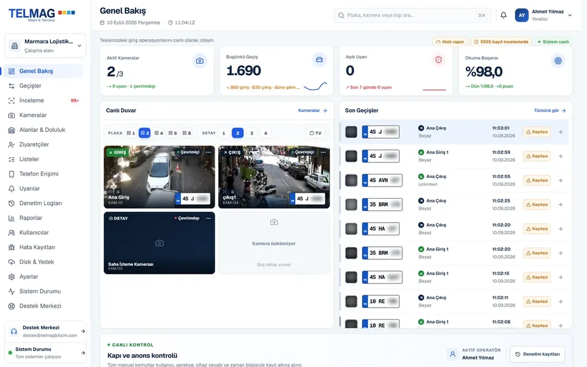Viewport: 587px width, 367px height.
Task: Open details arrow for 11:02:55 passage
Action: pos(561,180)
